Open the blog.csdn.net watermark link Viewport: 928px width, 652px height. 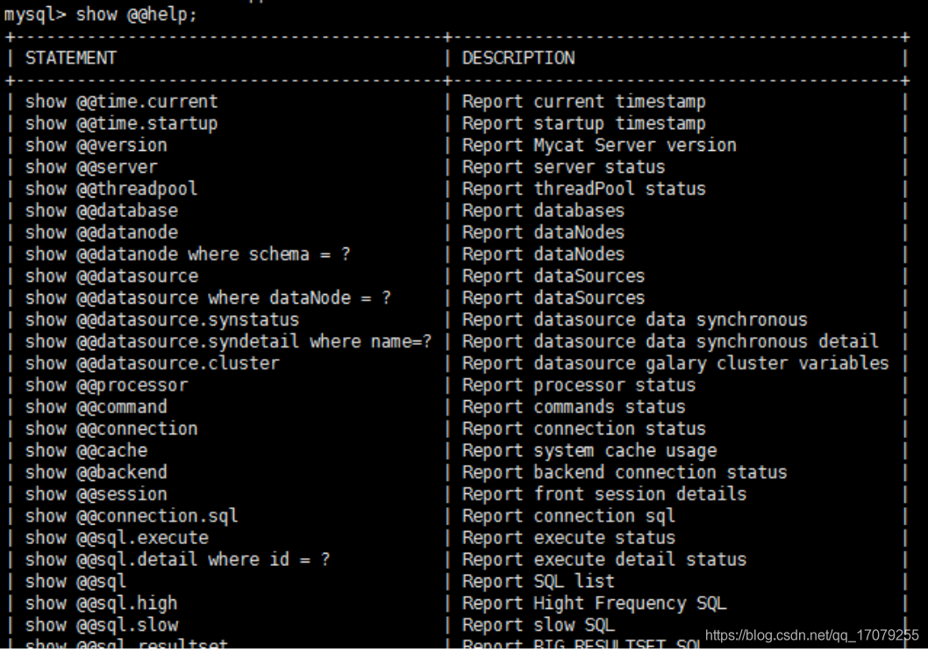pyautogui.click(x=811, y=634)
